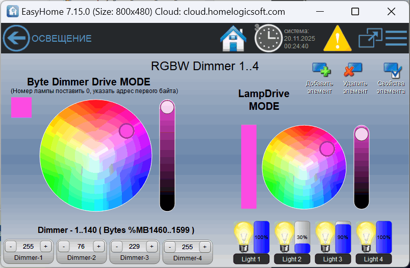Open the hamburger menu
Image resolution: width=410 pixels, height=268 pixels.
pos(396,38)
